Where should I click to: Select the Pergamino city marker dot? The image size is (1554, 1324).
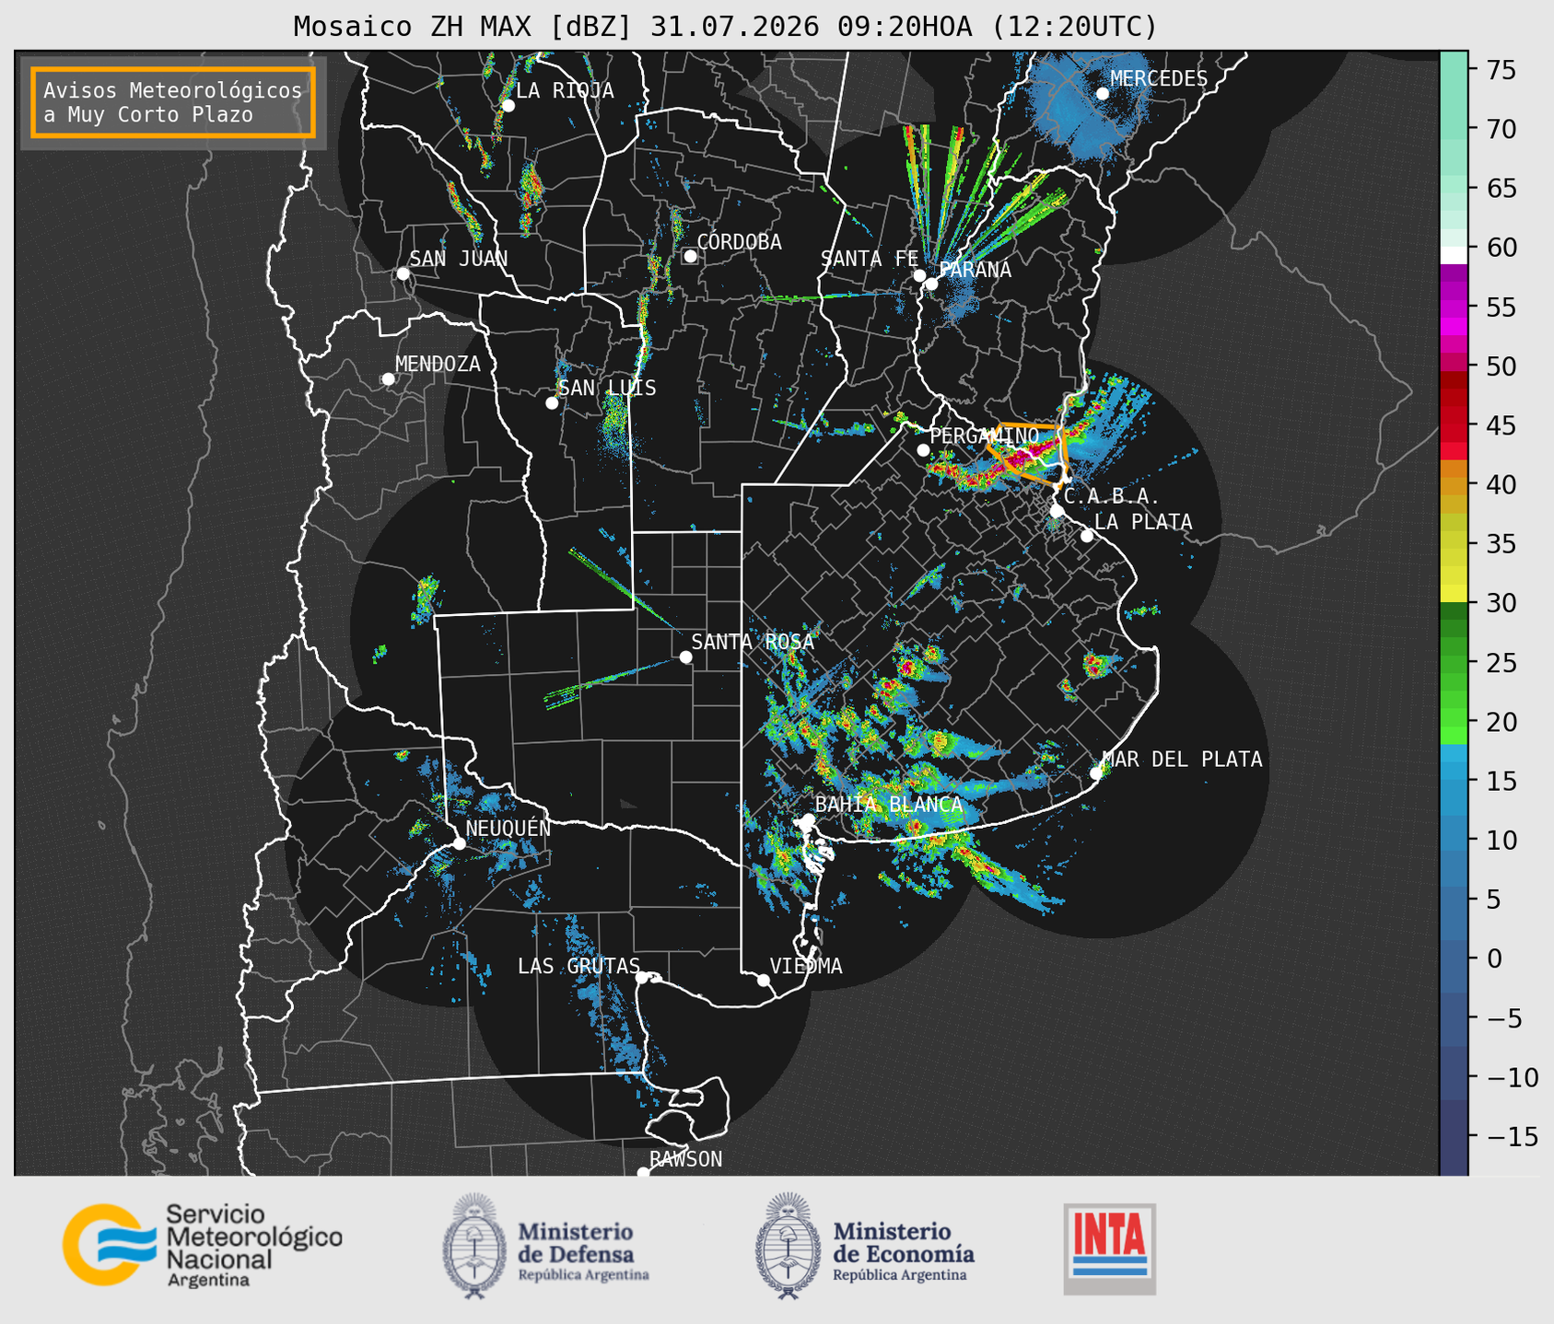click(x=923, y=450)
